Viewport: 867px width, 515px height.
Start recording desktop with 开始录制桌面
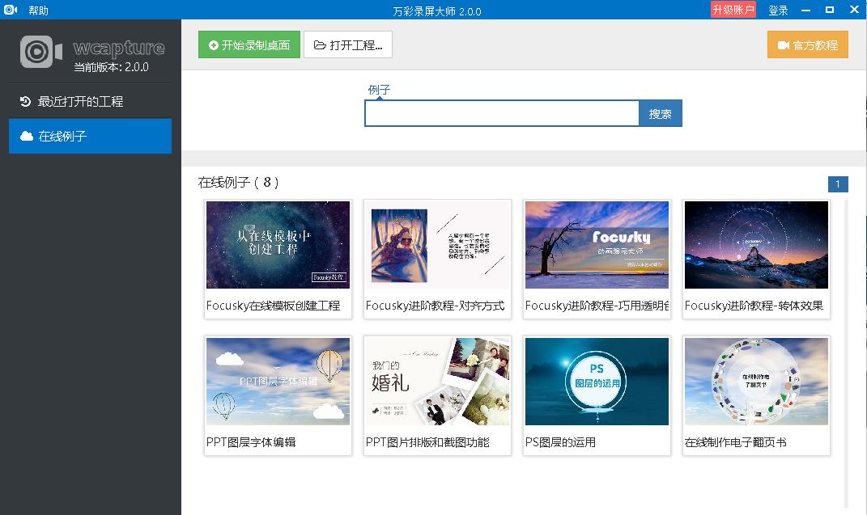click(x=249, y=44)
